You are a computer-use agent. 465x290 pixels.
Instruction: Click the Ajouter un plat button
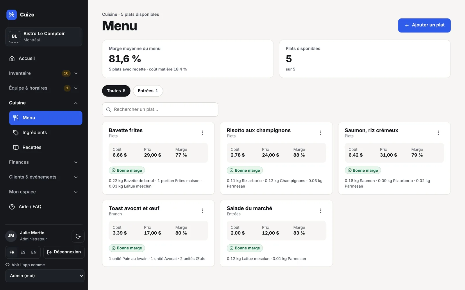pyautogui.click(x=424, y=26)
